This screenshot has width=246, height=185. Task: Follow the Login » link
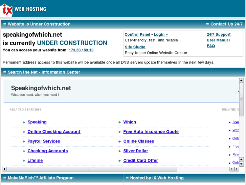click(x=161, y=35)
